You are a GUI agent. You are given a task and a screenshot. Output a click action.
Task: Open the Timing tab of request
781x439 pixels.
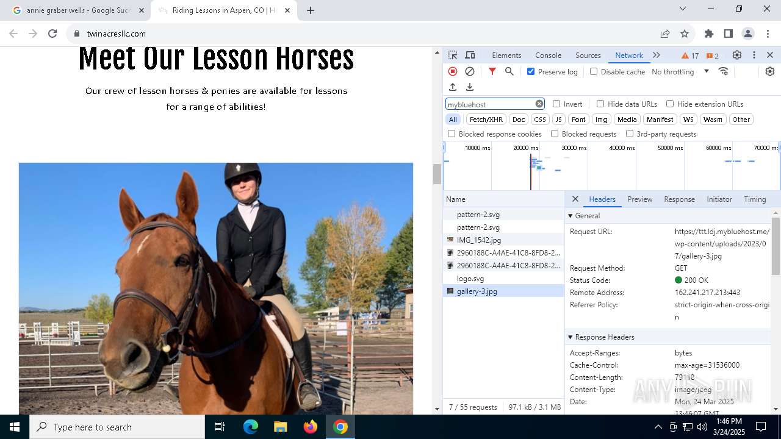(755, 199)
